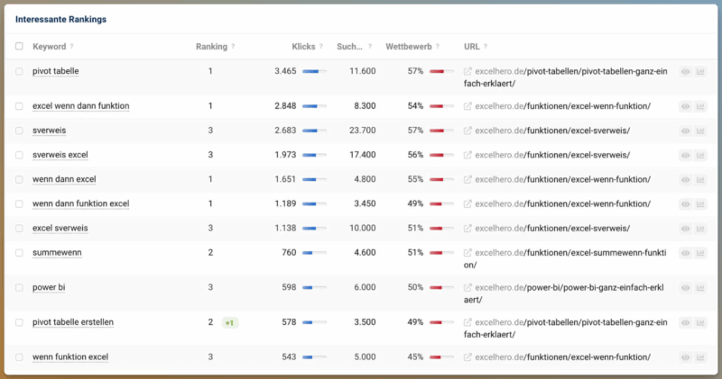Check the pivot tabelle erstellen row checkbox
Screen dimensions: 722x379
19,322
